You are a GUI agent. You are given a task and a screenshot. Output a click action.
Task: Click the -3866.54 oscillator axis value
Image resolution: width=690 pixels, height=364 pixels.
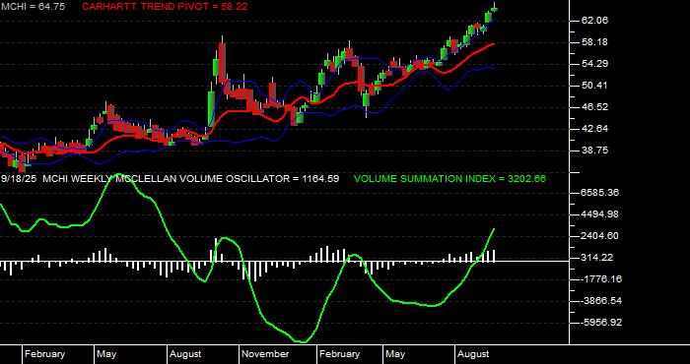coord(601,301)
